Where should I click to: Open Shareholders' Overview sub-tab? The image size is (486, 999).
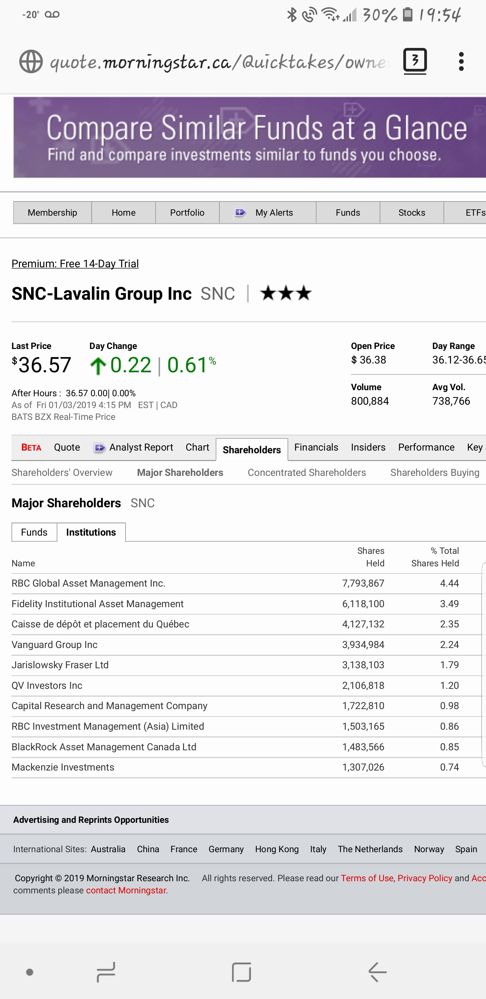tap(62, 473)
